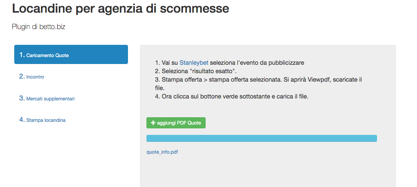Click the number 2 beside Incontro
The height and width of the screenshot is (187, 417).
[x=22, y=77]
